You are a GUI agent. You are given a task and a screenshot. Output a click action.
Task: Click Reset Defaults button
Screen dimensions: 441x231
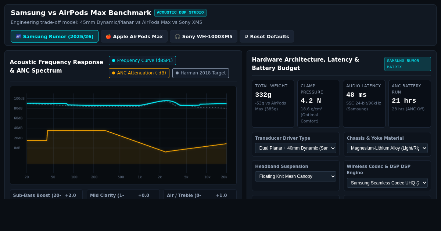[267, 36]
